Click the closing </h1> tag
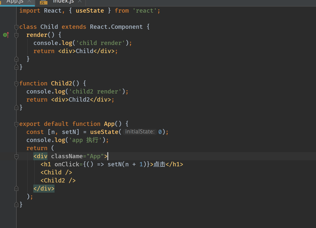316x228 pixels. tap(174, 164)
